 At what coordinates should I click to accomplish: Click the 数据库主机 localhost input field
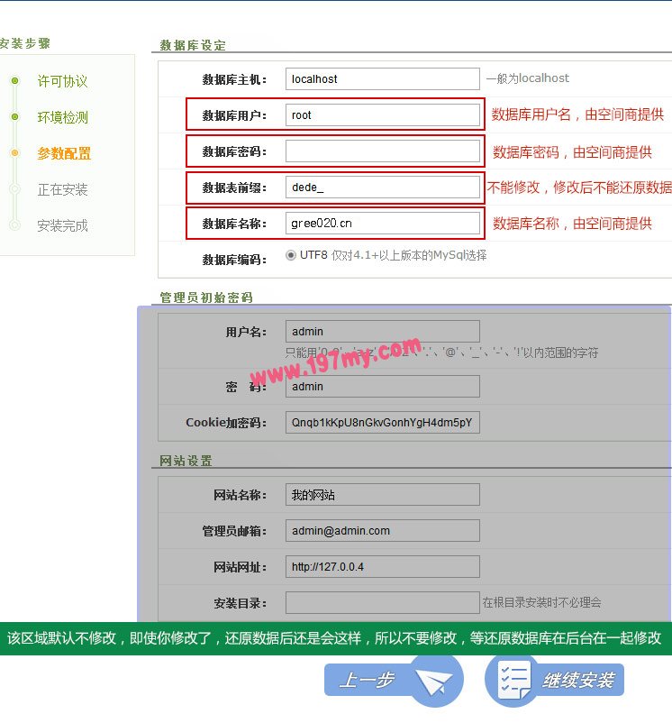(382, 78)
